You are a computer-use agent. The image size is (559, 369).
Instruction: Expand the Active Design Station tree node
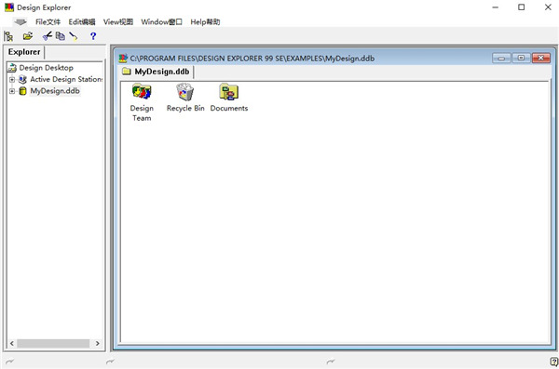(12, 79)
